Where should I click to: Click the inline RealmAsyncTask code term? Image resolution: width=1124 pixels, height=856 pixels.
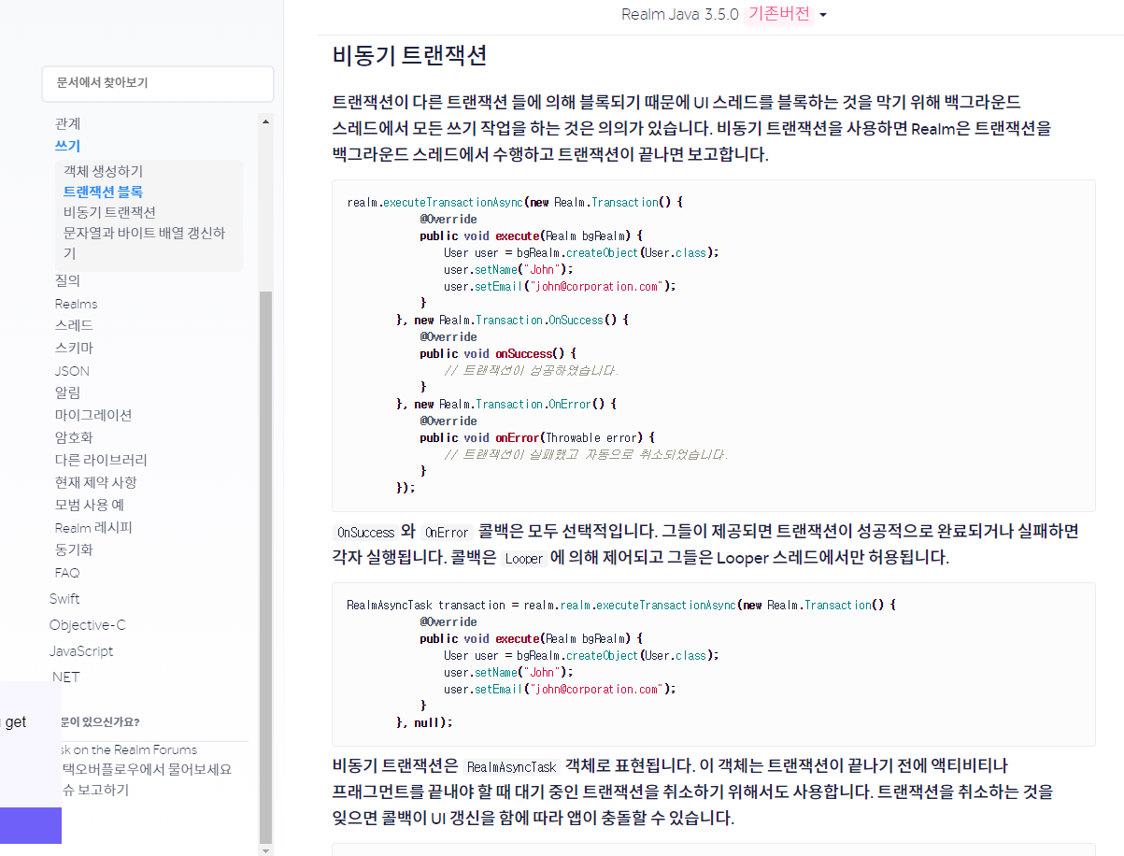coord(511,767)
